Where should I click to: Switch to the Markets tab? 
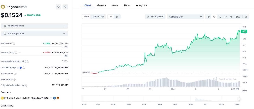point(101,5)
